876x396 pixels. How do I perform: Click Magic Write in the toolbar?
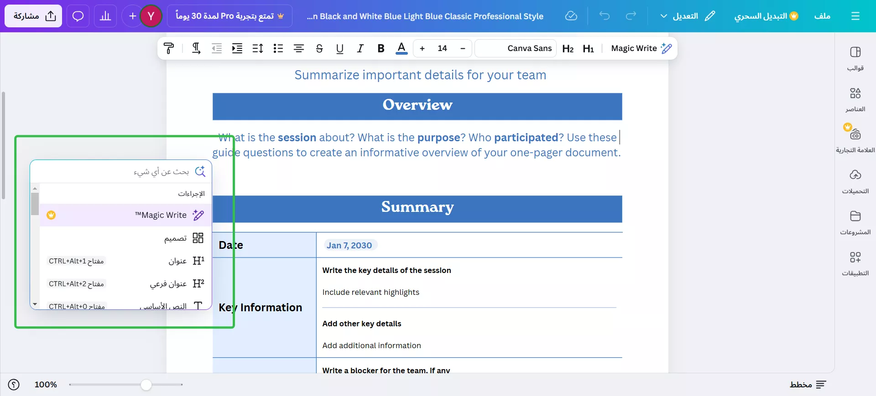pyautogui.click(x=641, y=48)
